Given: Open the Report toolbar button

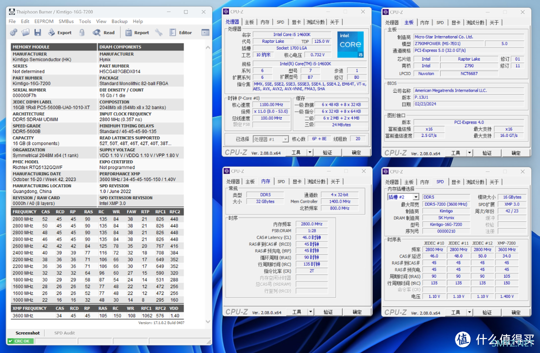Looking at the screenshot, I should pyautogui.click(x=137, y=32).
